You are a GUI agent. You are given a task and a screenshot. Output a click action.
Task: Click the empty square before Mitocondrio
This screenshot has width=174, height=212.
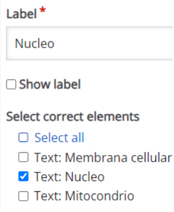[23, 196]
